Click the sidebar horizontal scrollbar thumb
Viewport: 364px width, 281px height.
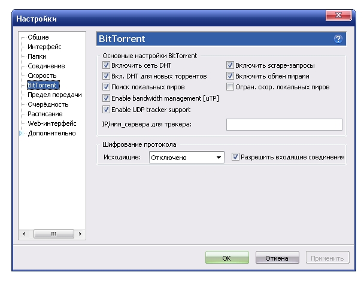point(54,234)
